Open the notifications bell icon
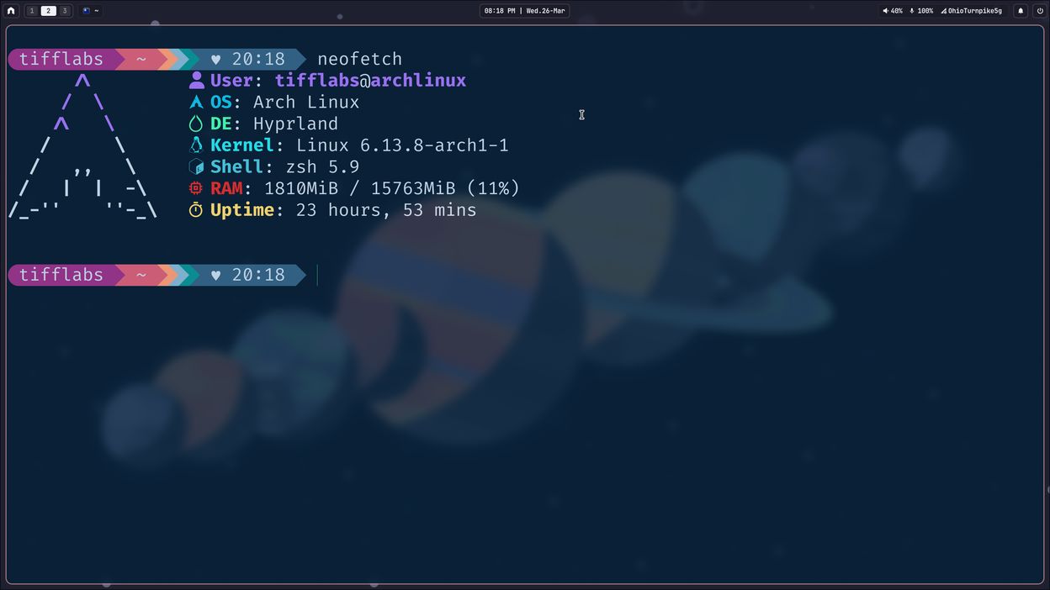 pyautogui.click(x=1021, y=11)
